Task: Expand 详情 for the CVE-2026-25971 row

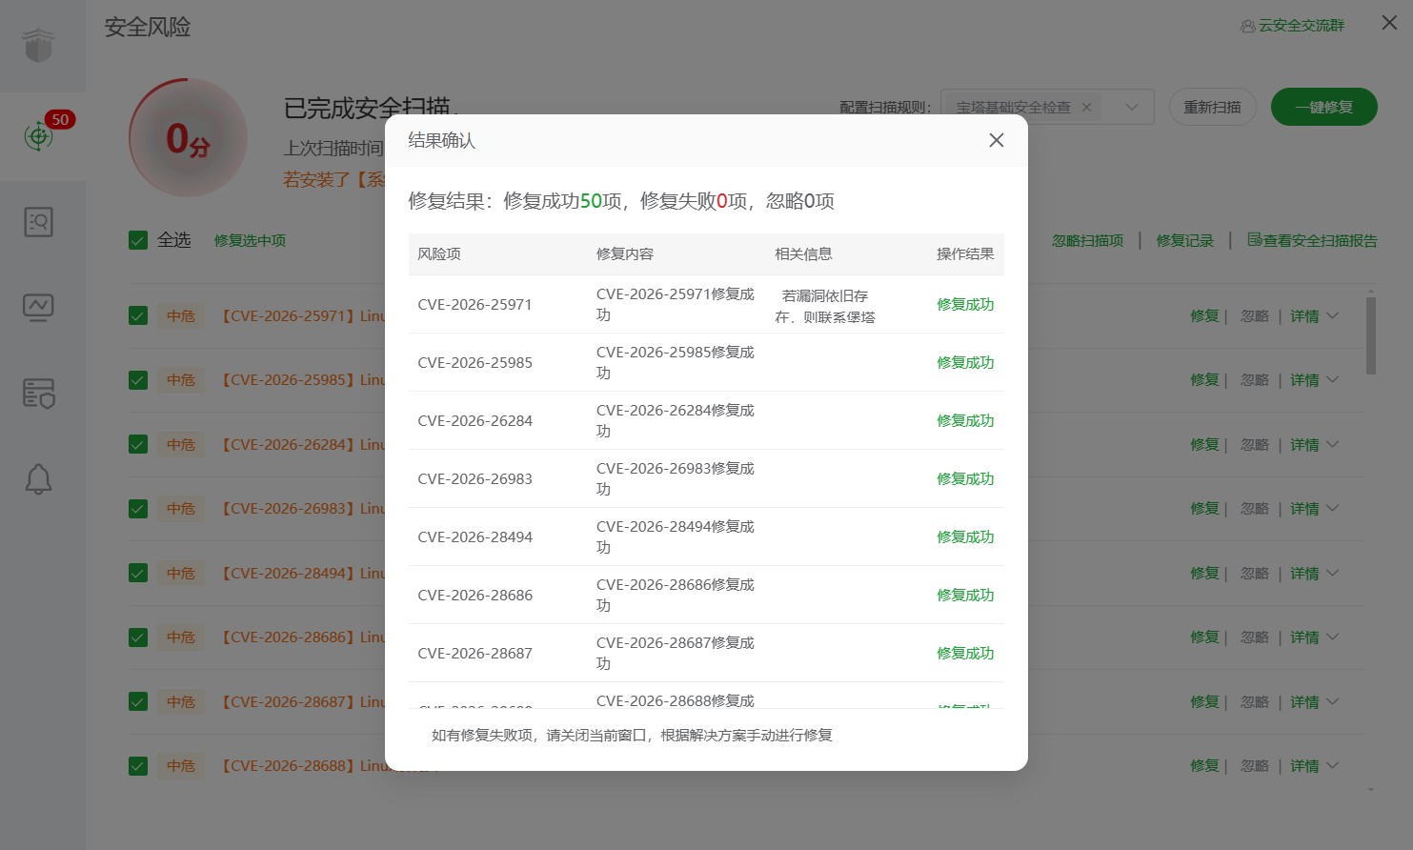Action: [x=1314, y=315]
